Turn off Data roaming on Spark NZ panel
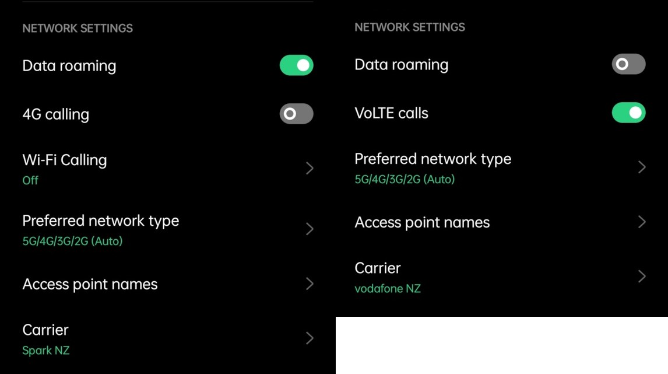Image resolution: width=668 pixels, height=374 pixels. 296,65
